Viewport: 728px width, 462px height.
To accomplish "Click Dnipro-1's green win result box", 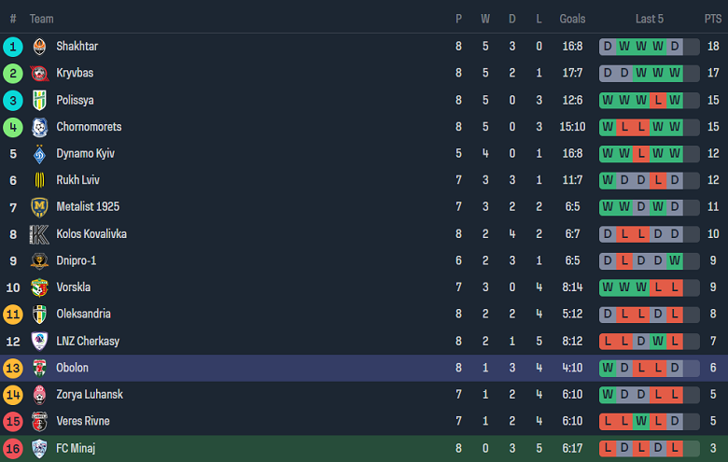I will (x=675, y=261).
